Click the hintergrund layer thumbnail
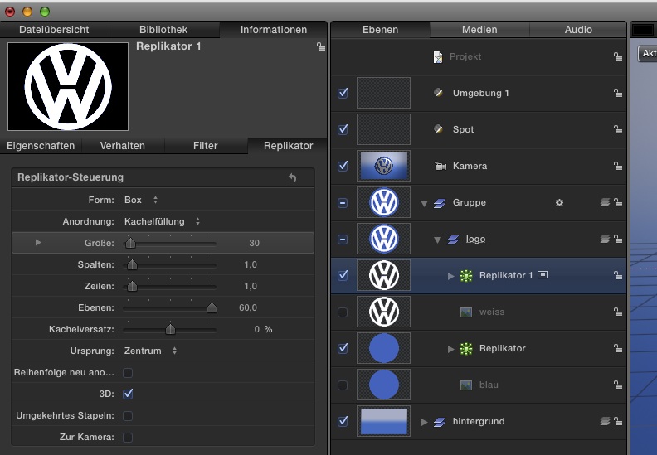 (x=383, y=421)
